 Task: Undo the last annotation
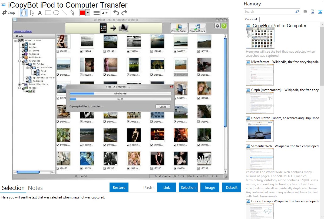(116, 13)
